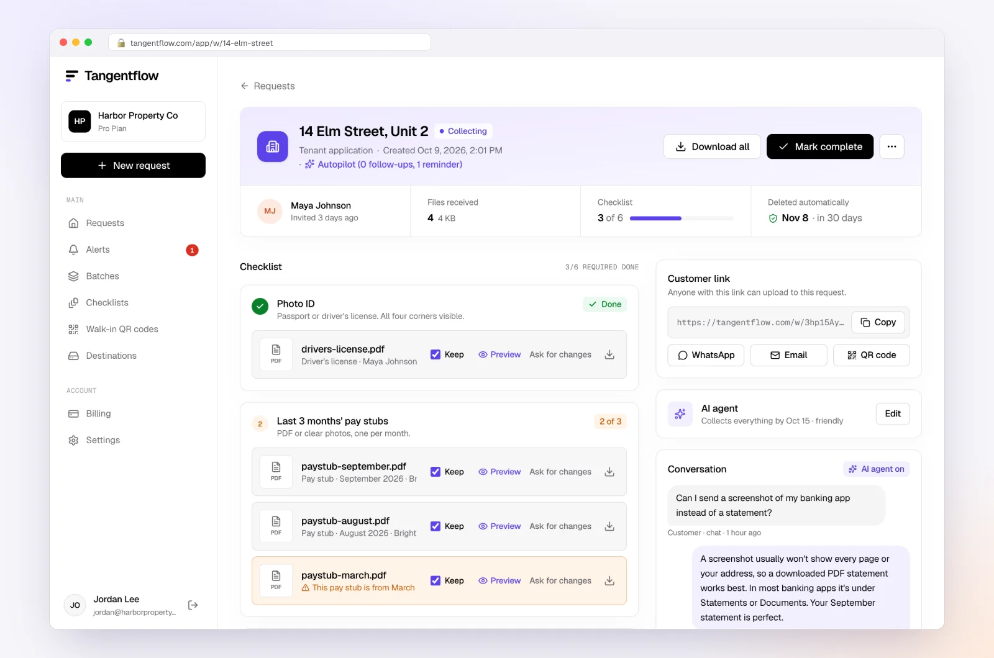Open Billing settings
Image resolution: width=994 pixels, height=658 pixels.
click(133, 413)
